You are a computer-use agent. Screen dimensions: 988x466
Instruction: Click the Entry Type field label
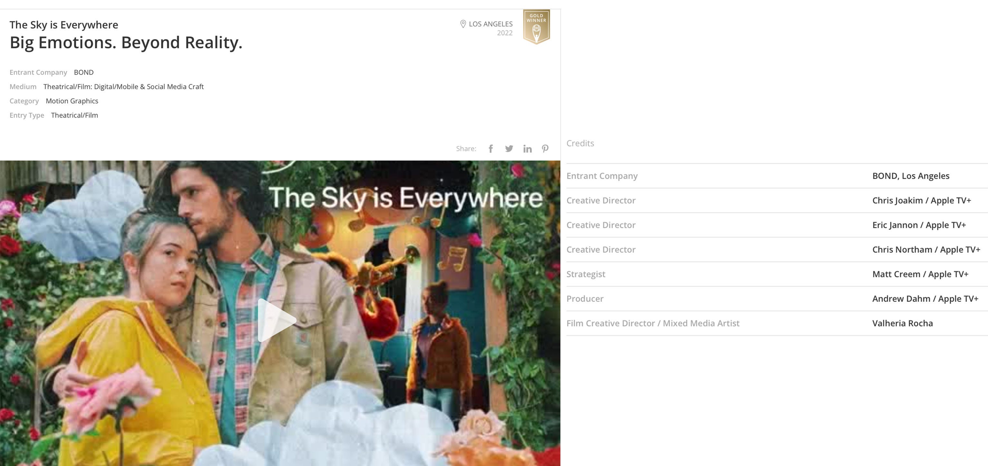[27, 115]
